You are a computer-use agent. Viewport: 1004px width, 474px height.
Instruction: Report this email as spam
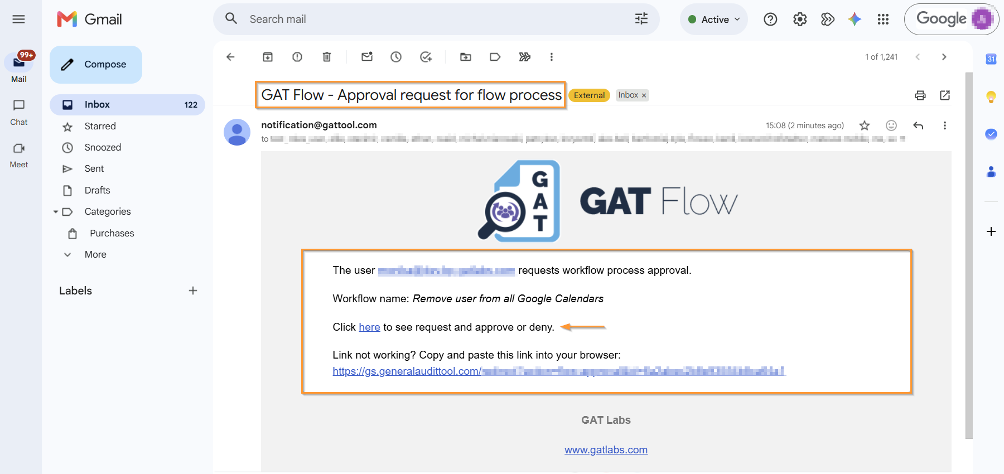click(297, 57)
